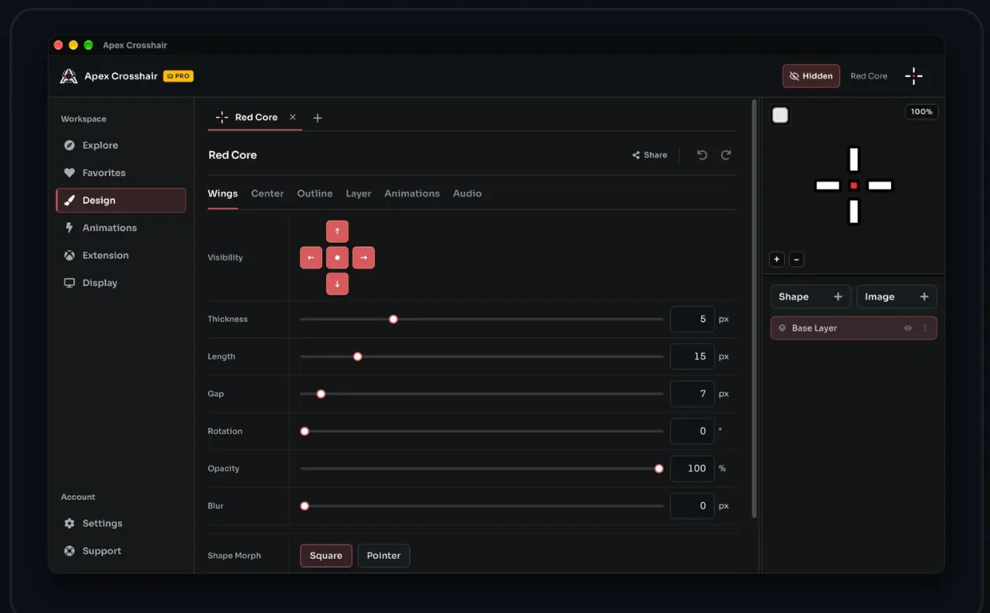Close the Red Core tab

(293, 117)
